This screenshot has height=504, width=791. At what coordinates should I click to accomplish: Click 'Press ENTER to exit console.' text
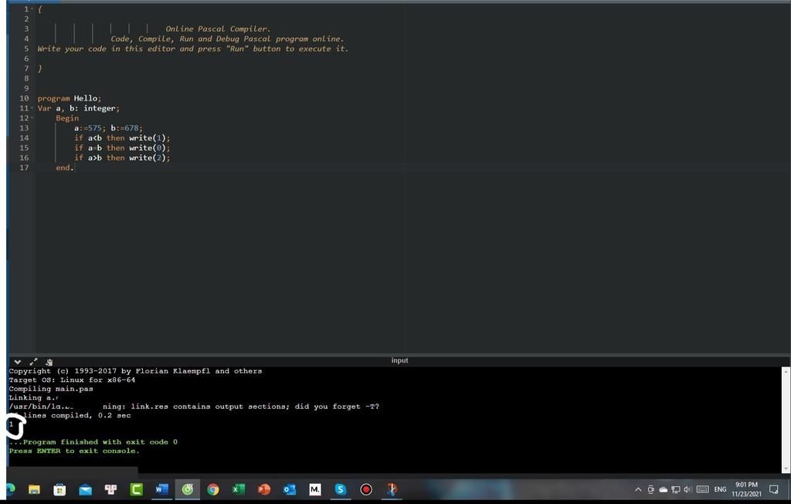[x=74, y=451]
